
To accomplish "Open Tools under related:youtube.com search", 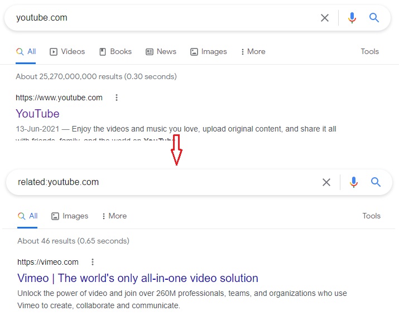I will (x=371, y=216).
